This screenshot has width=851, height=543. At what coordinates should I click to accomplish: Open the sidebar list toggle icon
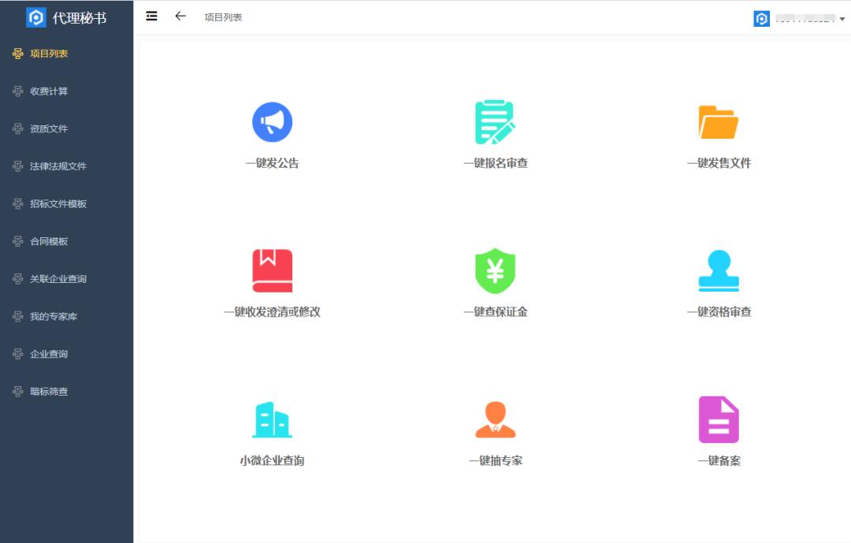point(151,16)
